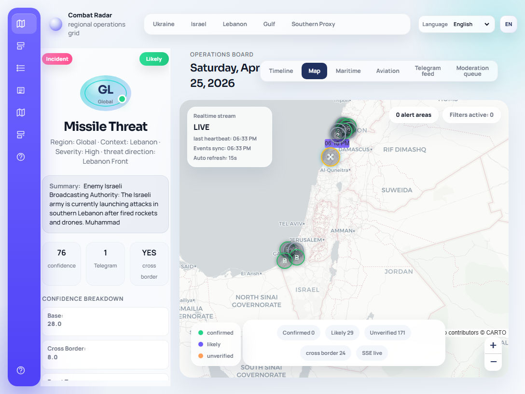Screen dimensions: 525x394
Task: Click the 76 confidence stat card
Action: click(x=62, y=264)
